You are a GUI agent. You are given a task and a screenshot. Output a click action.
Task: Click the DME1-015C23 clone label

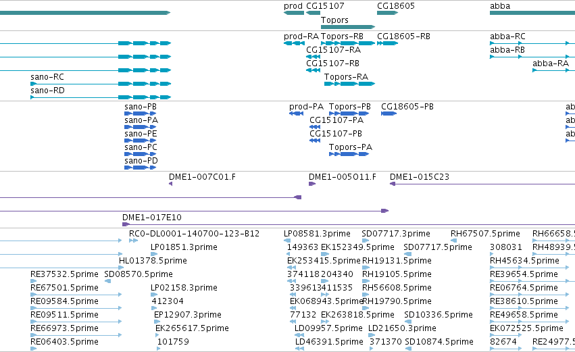click(419, 178)
